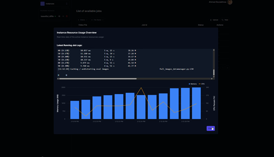The image size is (274, 157).
Task: Open the user avatar menu at top right
Action: [x=230, y=2]
